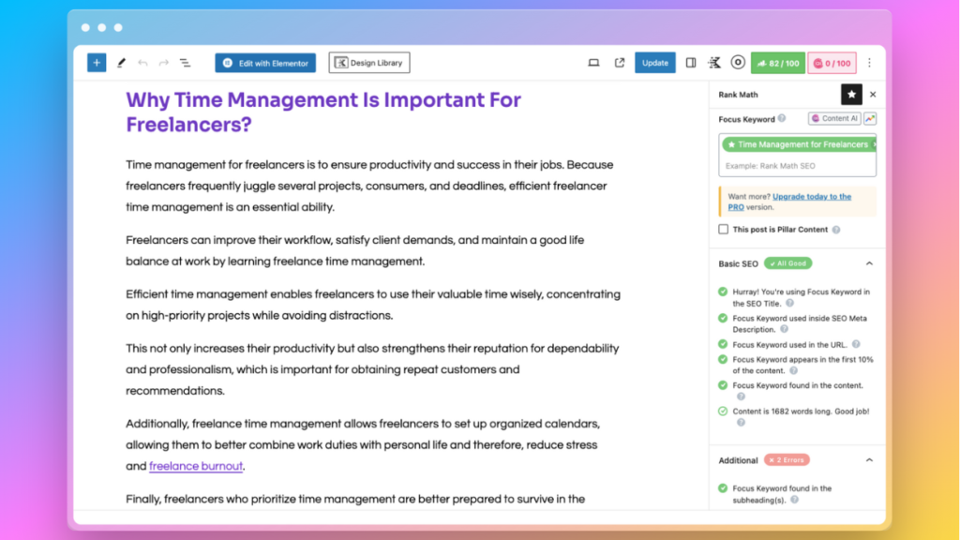Click the Edit with Elementor button
960x540 pixels.
(x=265, y=63)
